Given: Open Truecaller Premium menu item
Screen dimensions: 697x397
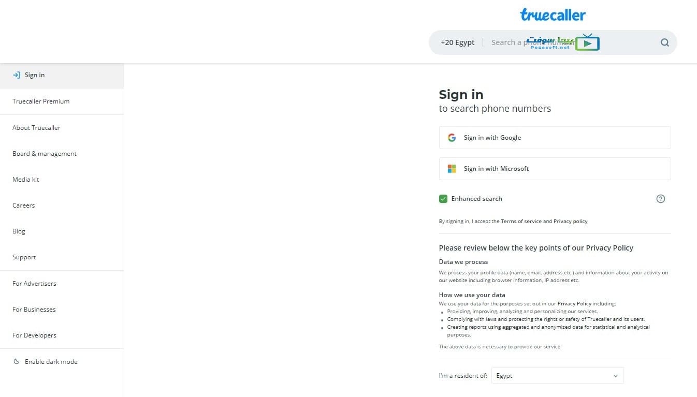Looking at the screenshot, I should (x=41, y=101).
